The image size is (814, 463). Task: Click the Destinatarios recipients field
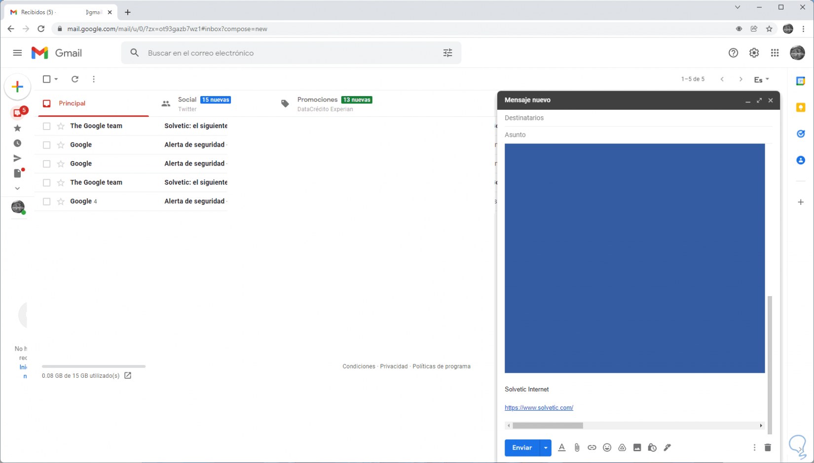[638, 118]
